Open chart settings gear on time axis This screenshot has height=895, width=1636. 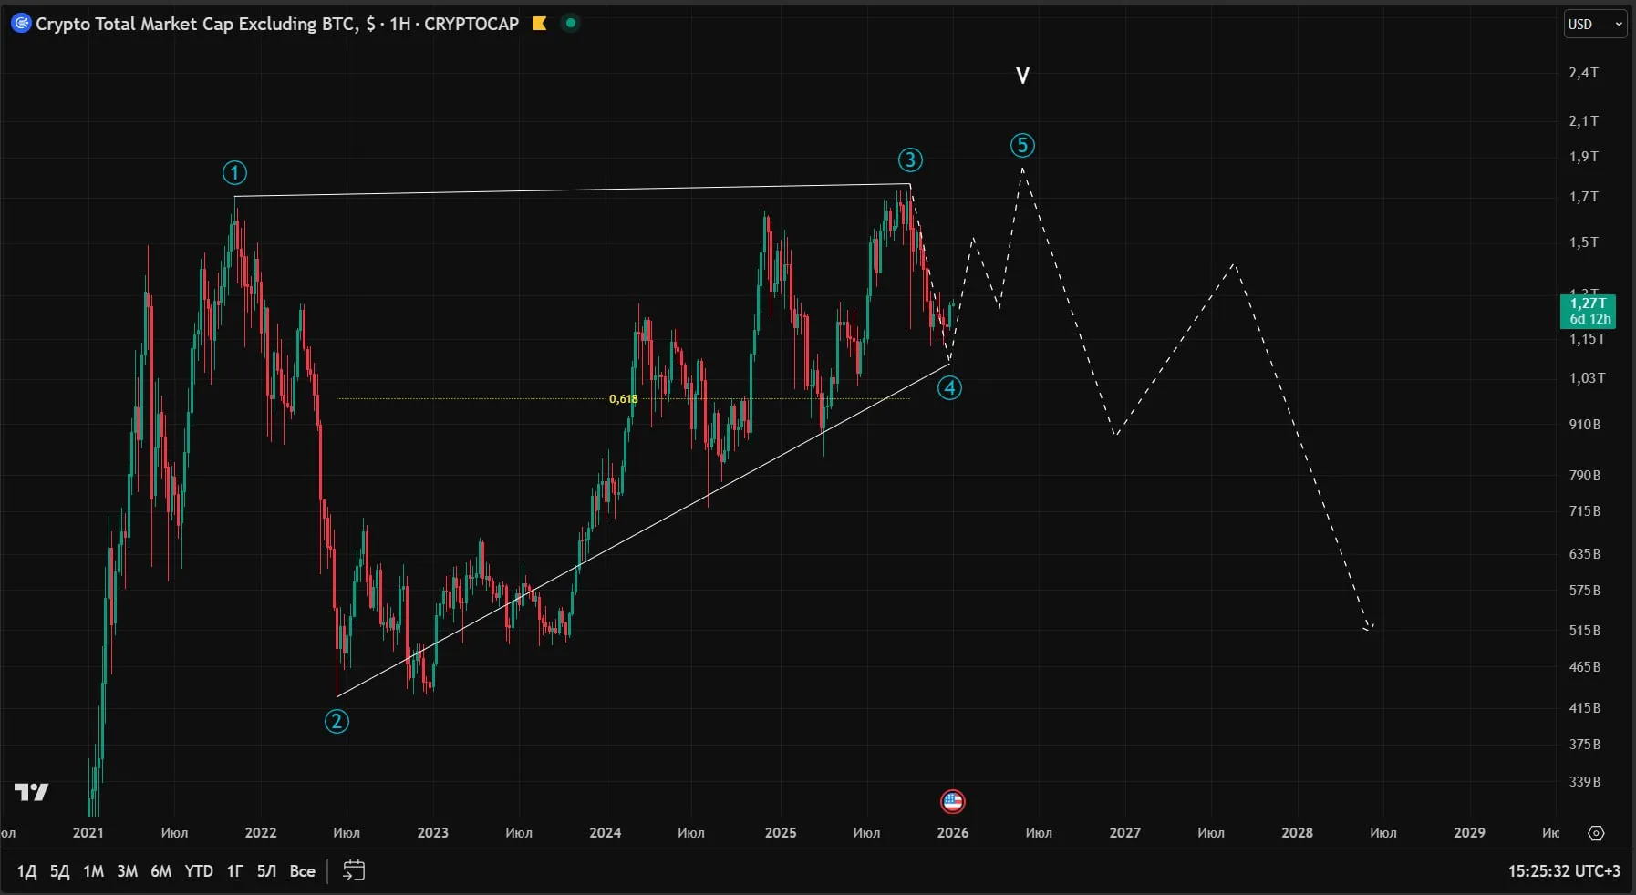(x=1596, y=833)
